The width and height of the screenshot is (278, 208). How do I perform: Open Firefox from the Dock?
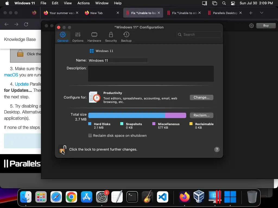coord(184,197)
